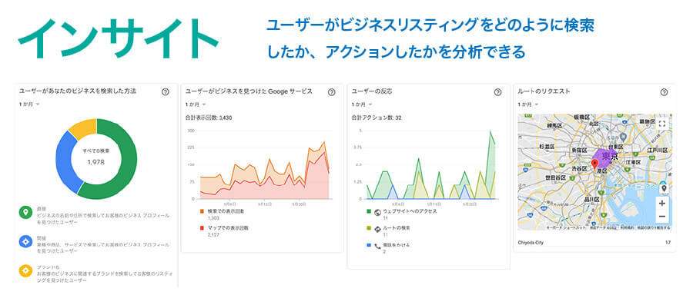This screenshot has width=693, height=295.
Task: Click yellow ブランド名 icon in legend
Action: (25, 270)
